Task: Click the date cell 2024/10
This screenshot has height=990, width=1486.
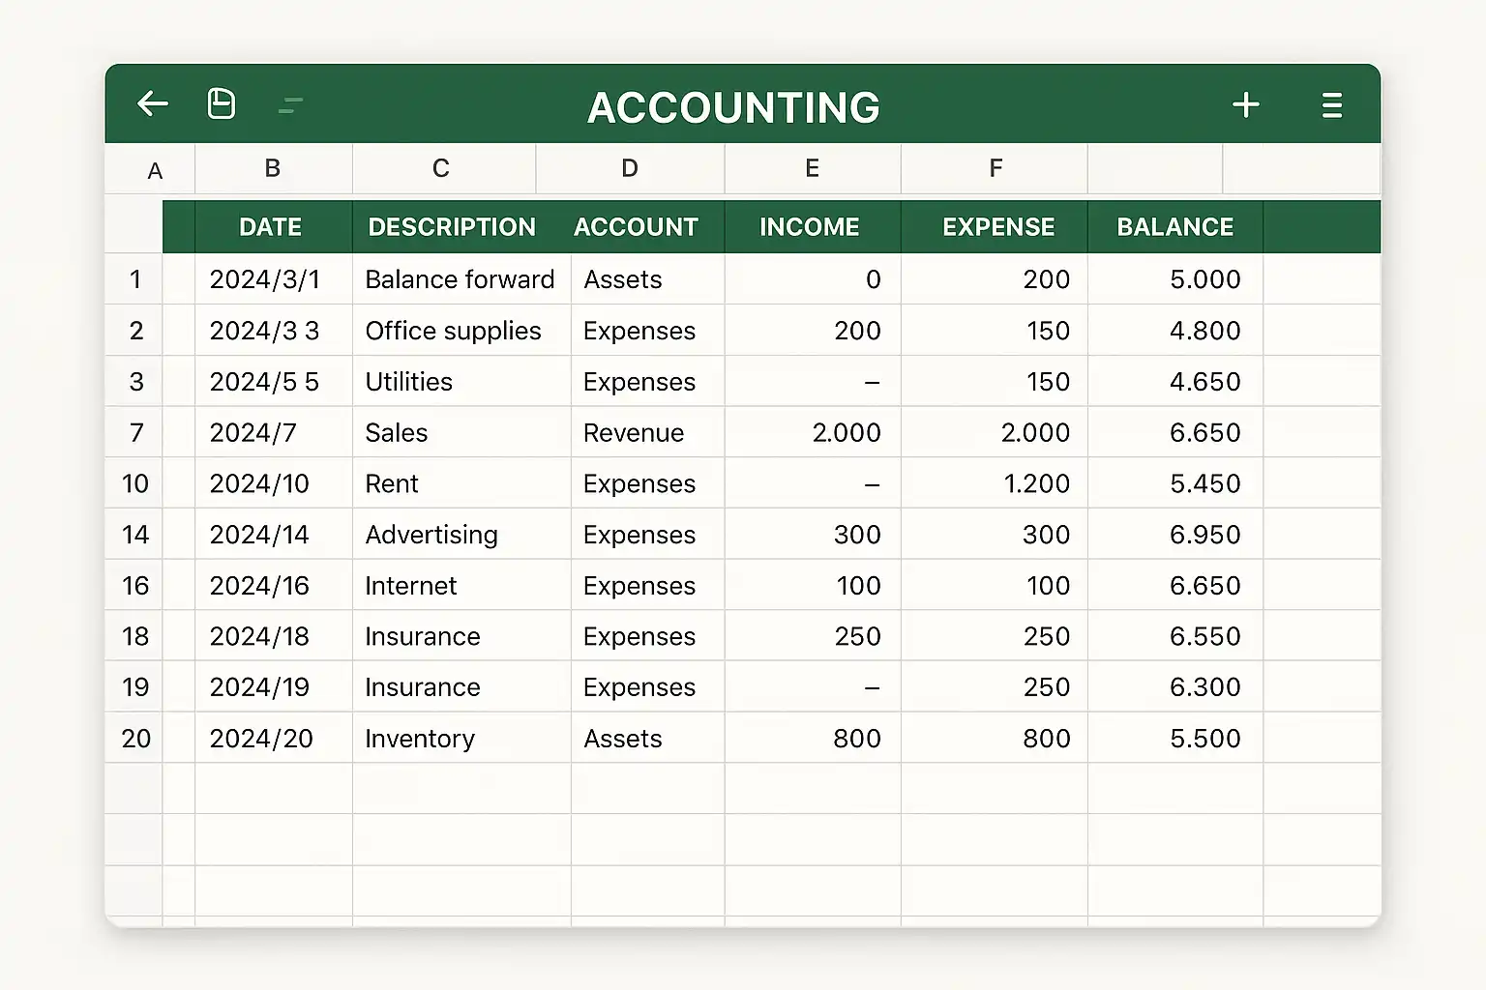Action: click(274, 483)
